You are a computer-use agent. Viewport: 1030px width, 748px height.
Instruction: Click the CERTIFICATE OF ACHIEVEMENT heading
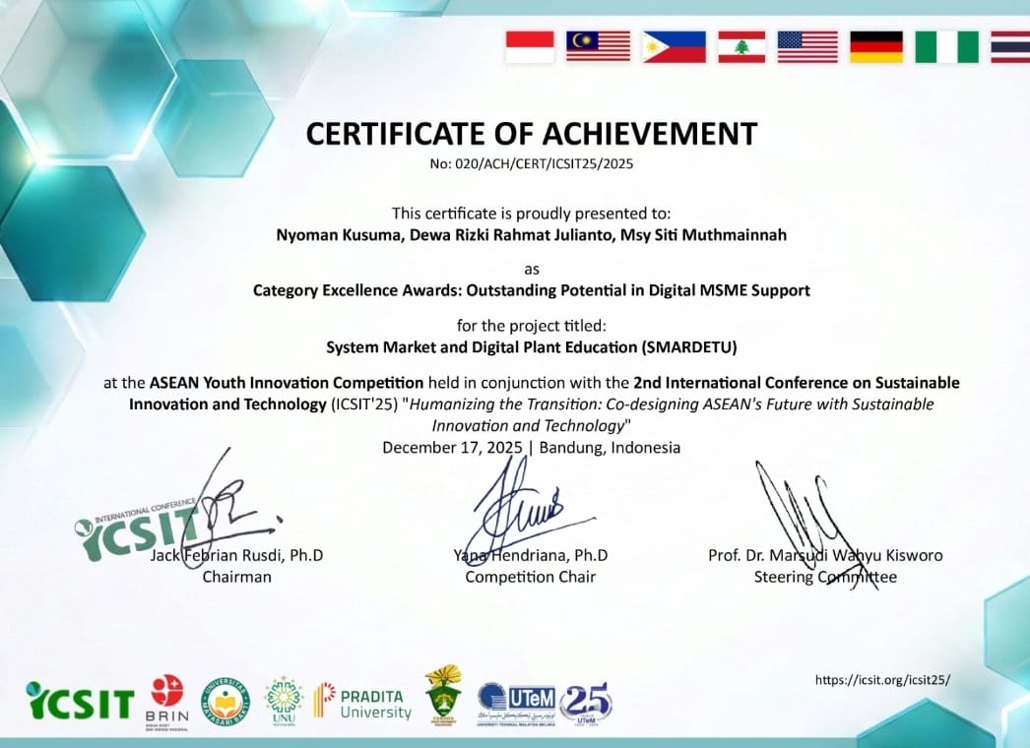pyautogui.click(x=532, y=133)
